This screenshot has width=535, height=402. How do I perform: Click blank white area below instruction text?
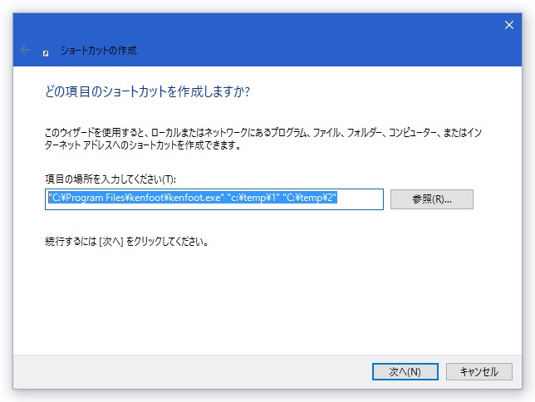click(x=266, y=301)
